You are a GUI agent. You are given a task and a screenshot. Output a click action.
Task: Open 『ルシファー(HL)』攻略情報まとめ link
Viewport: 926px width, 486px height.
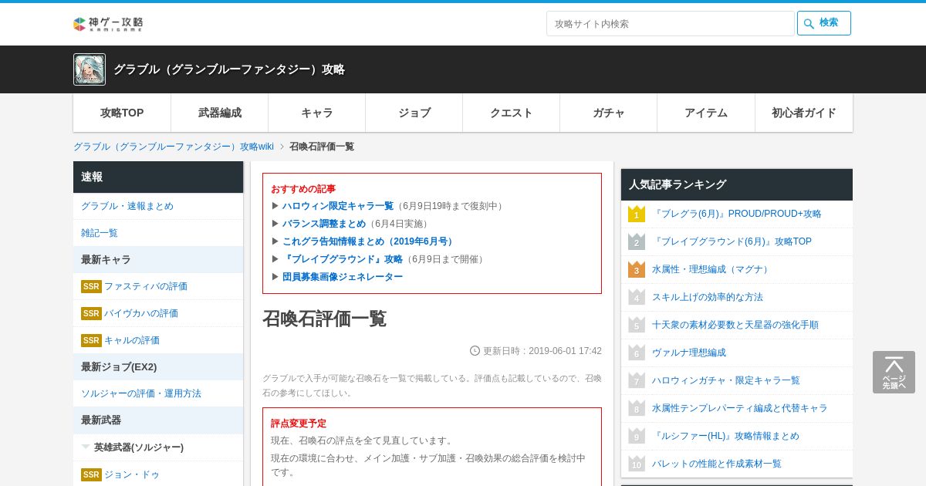(x=725, y=436)
